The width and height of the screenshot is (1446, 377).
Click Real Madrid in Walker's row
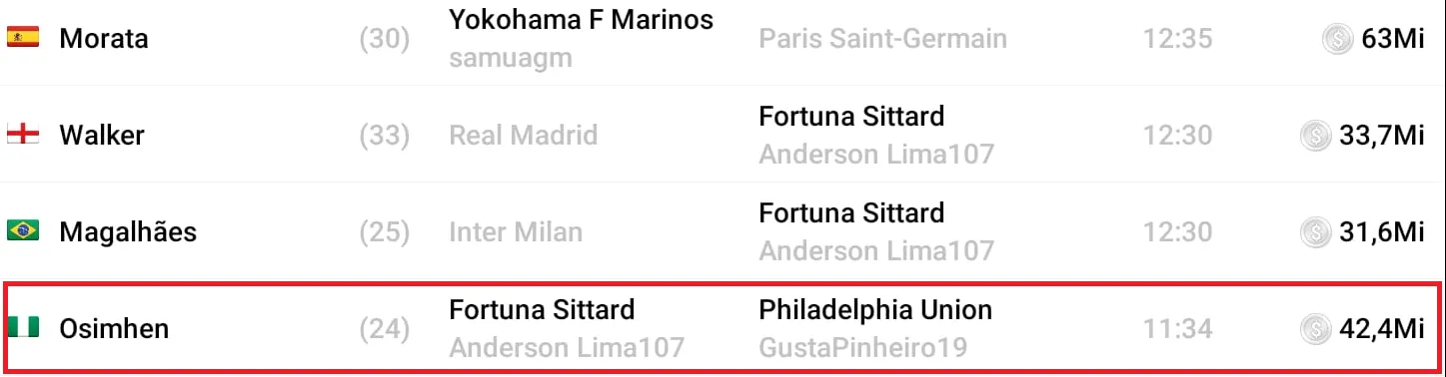point(524,136)
